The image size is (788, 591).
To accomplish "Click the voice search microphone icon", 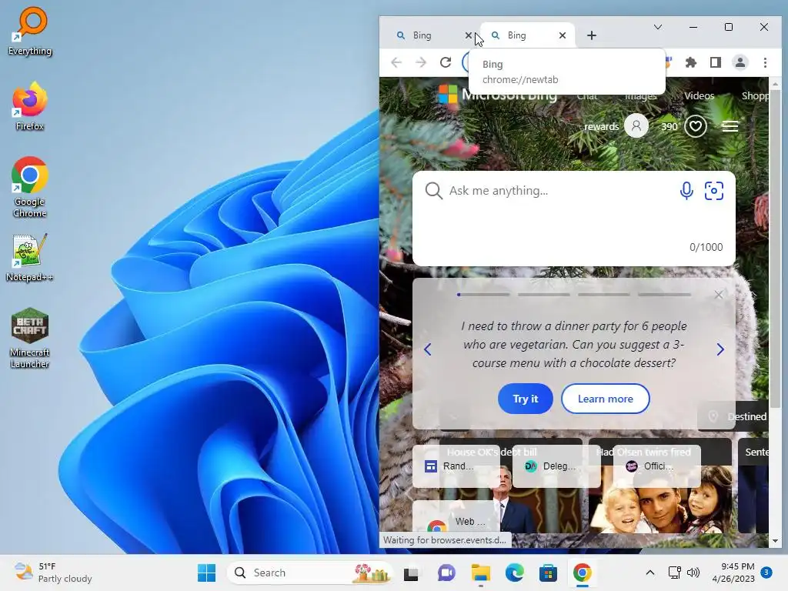I will (x=686, y=191).
